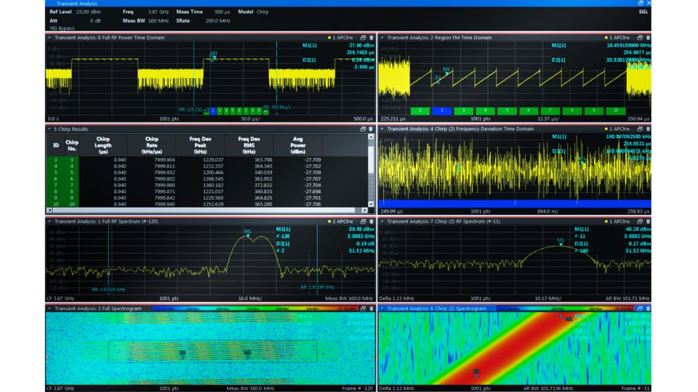The height and width of the screenshot is (392, 698).
Task: Click the chirp table scroll-up arrow
Action: (371, 137)
